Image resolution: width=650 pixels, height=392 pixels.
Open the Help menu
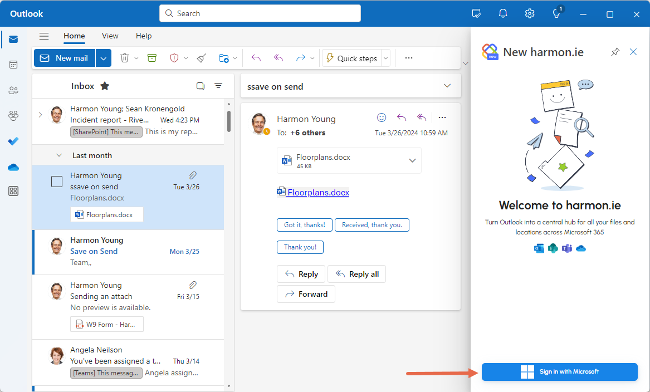click(143, 36)
